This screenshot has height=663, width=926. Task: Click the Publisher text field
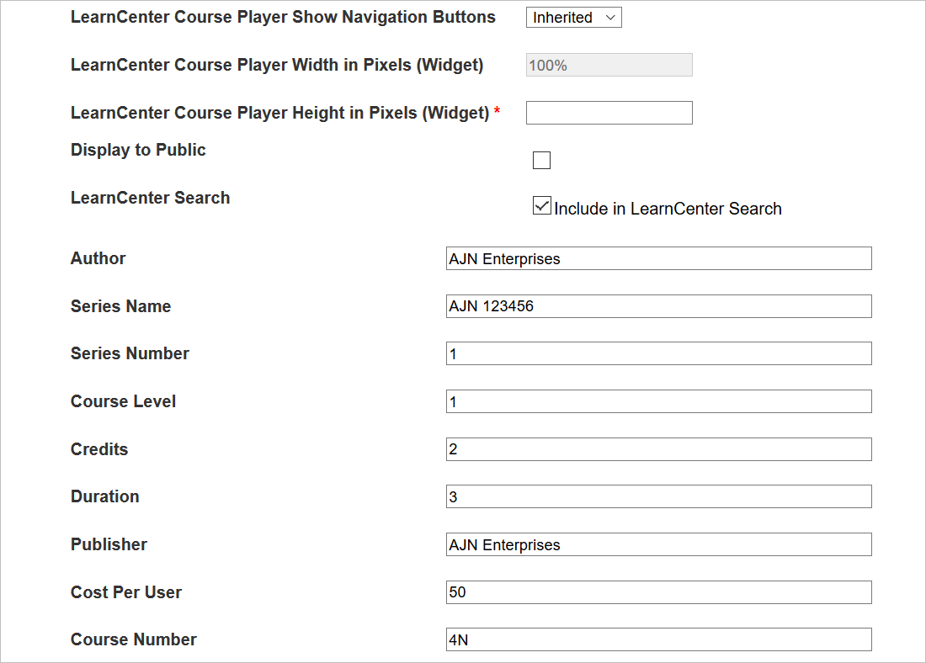[x=658, y=544]
